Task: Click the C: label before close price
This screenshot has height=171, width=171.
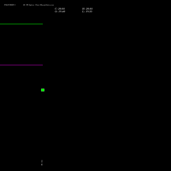Action: click(x=56, y=9)
